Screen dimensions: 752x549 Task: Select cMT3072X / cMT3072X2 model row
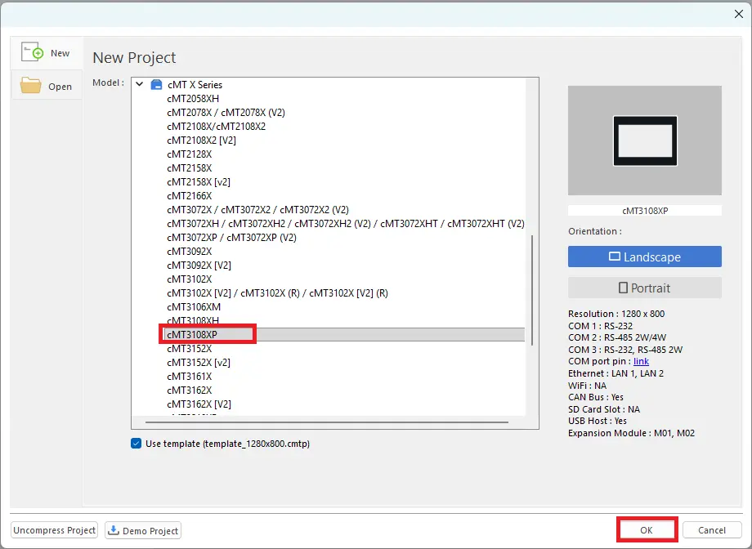[258, 209]
